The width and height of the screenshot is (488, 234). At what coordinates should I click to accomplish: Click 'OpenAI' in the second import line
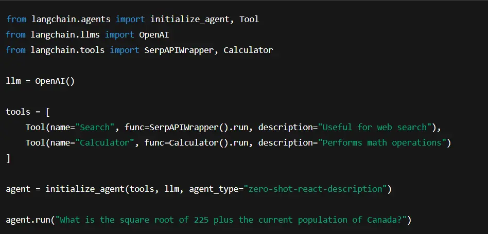tap(153, 34)
